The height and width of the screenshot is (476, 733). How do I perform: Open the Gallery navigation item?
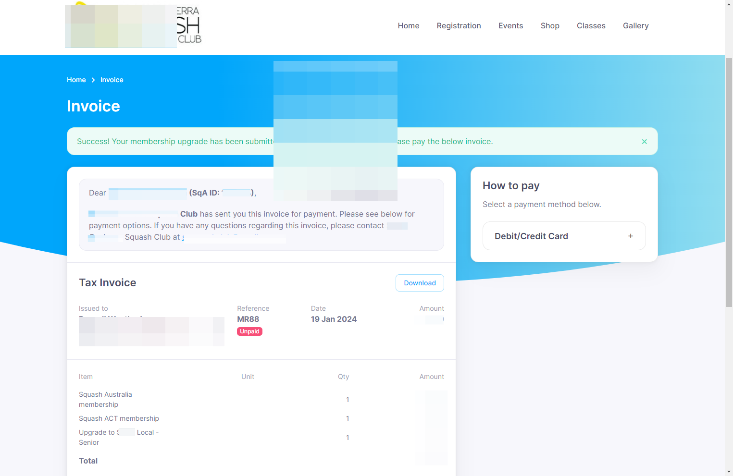635,26
